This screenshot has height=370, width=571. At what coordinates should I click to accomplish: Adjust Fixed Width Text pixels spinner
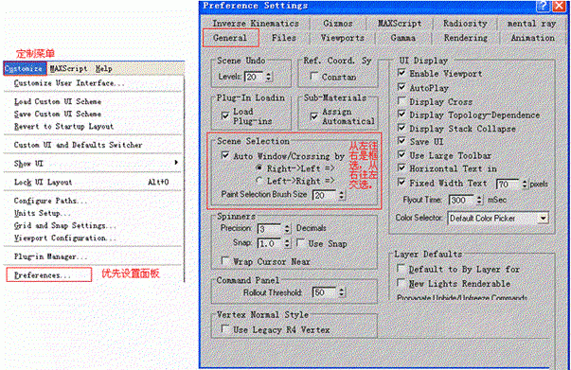525,185
